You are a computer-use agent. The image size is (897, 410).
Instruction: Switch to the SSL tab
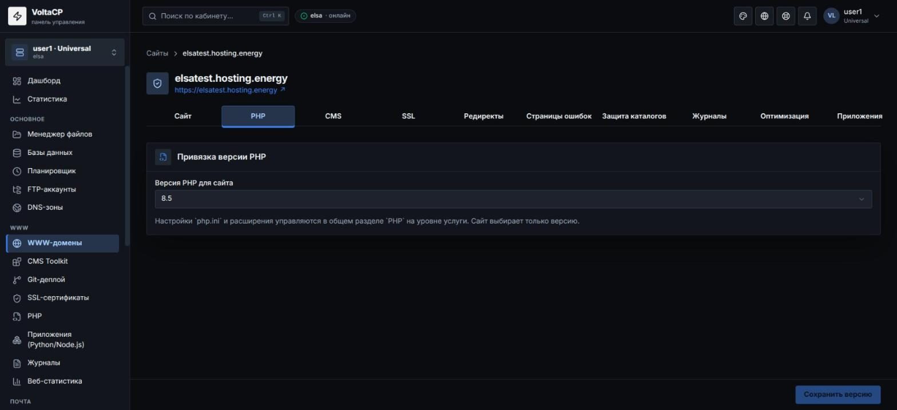pyautogui.click(x=408, y=116)
